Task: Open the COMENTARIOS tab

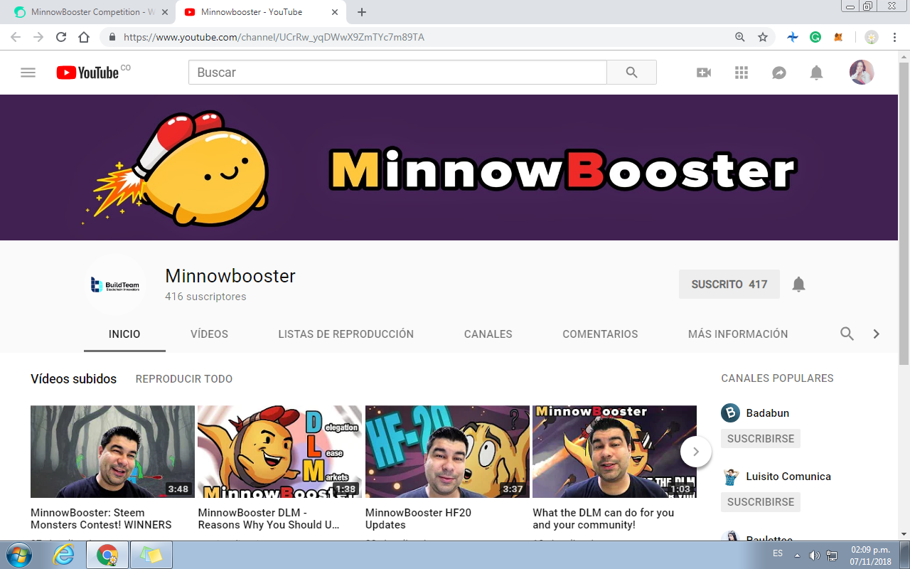Action: click(600, 334)
